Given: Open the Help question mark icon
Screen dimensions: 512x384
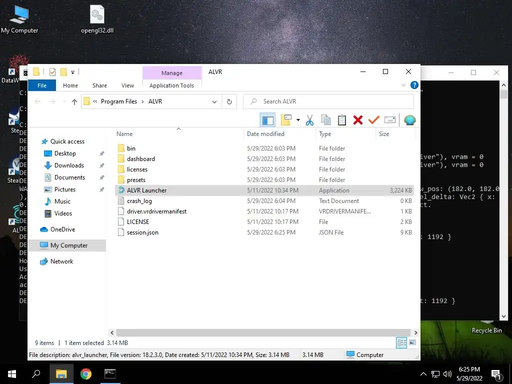Looking at the screenshot, I should (414, 85).
